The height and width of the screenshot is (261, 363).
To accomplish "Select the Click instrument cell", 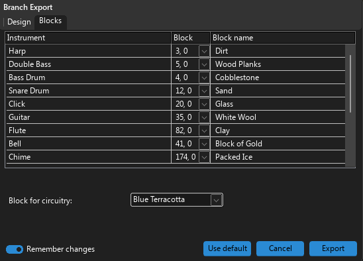I will pyautogui.click(x=89, y=104).
